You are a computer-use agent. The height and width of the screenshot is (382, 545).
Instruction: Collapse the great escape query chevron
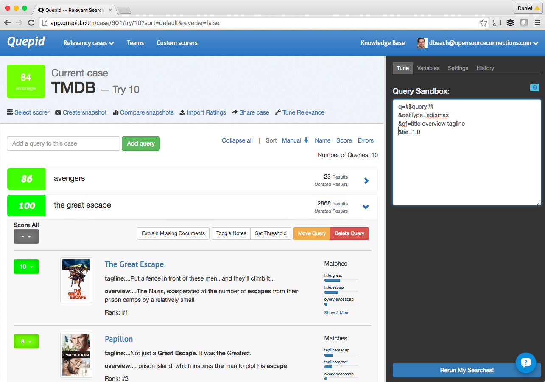point(366,207)
